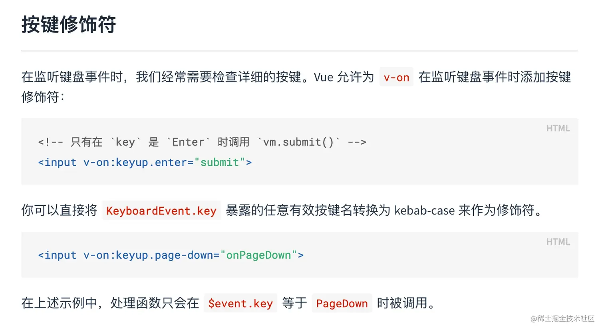Click the kebab-case word in paragraph

tap(424, 211)
